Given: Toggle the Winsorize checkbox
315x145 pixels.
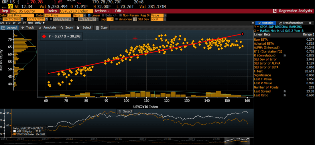Looking at the screenshot, I should pyautogui.click(x=117, y=19).
